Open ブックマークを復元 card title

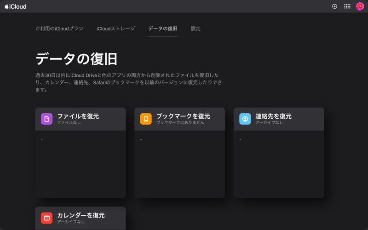(x=183, y=116)
